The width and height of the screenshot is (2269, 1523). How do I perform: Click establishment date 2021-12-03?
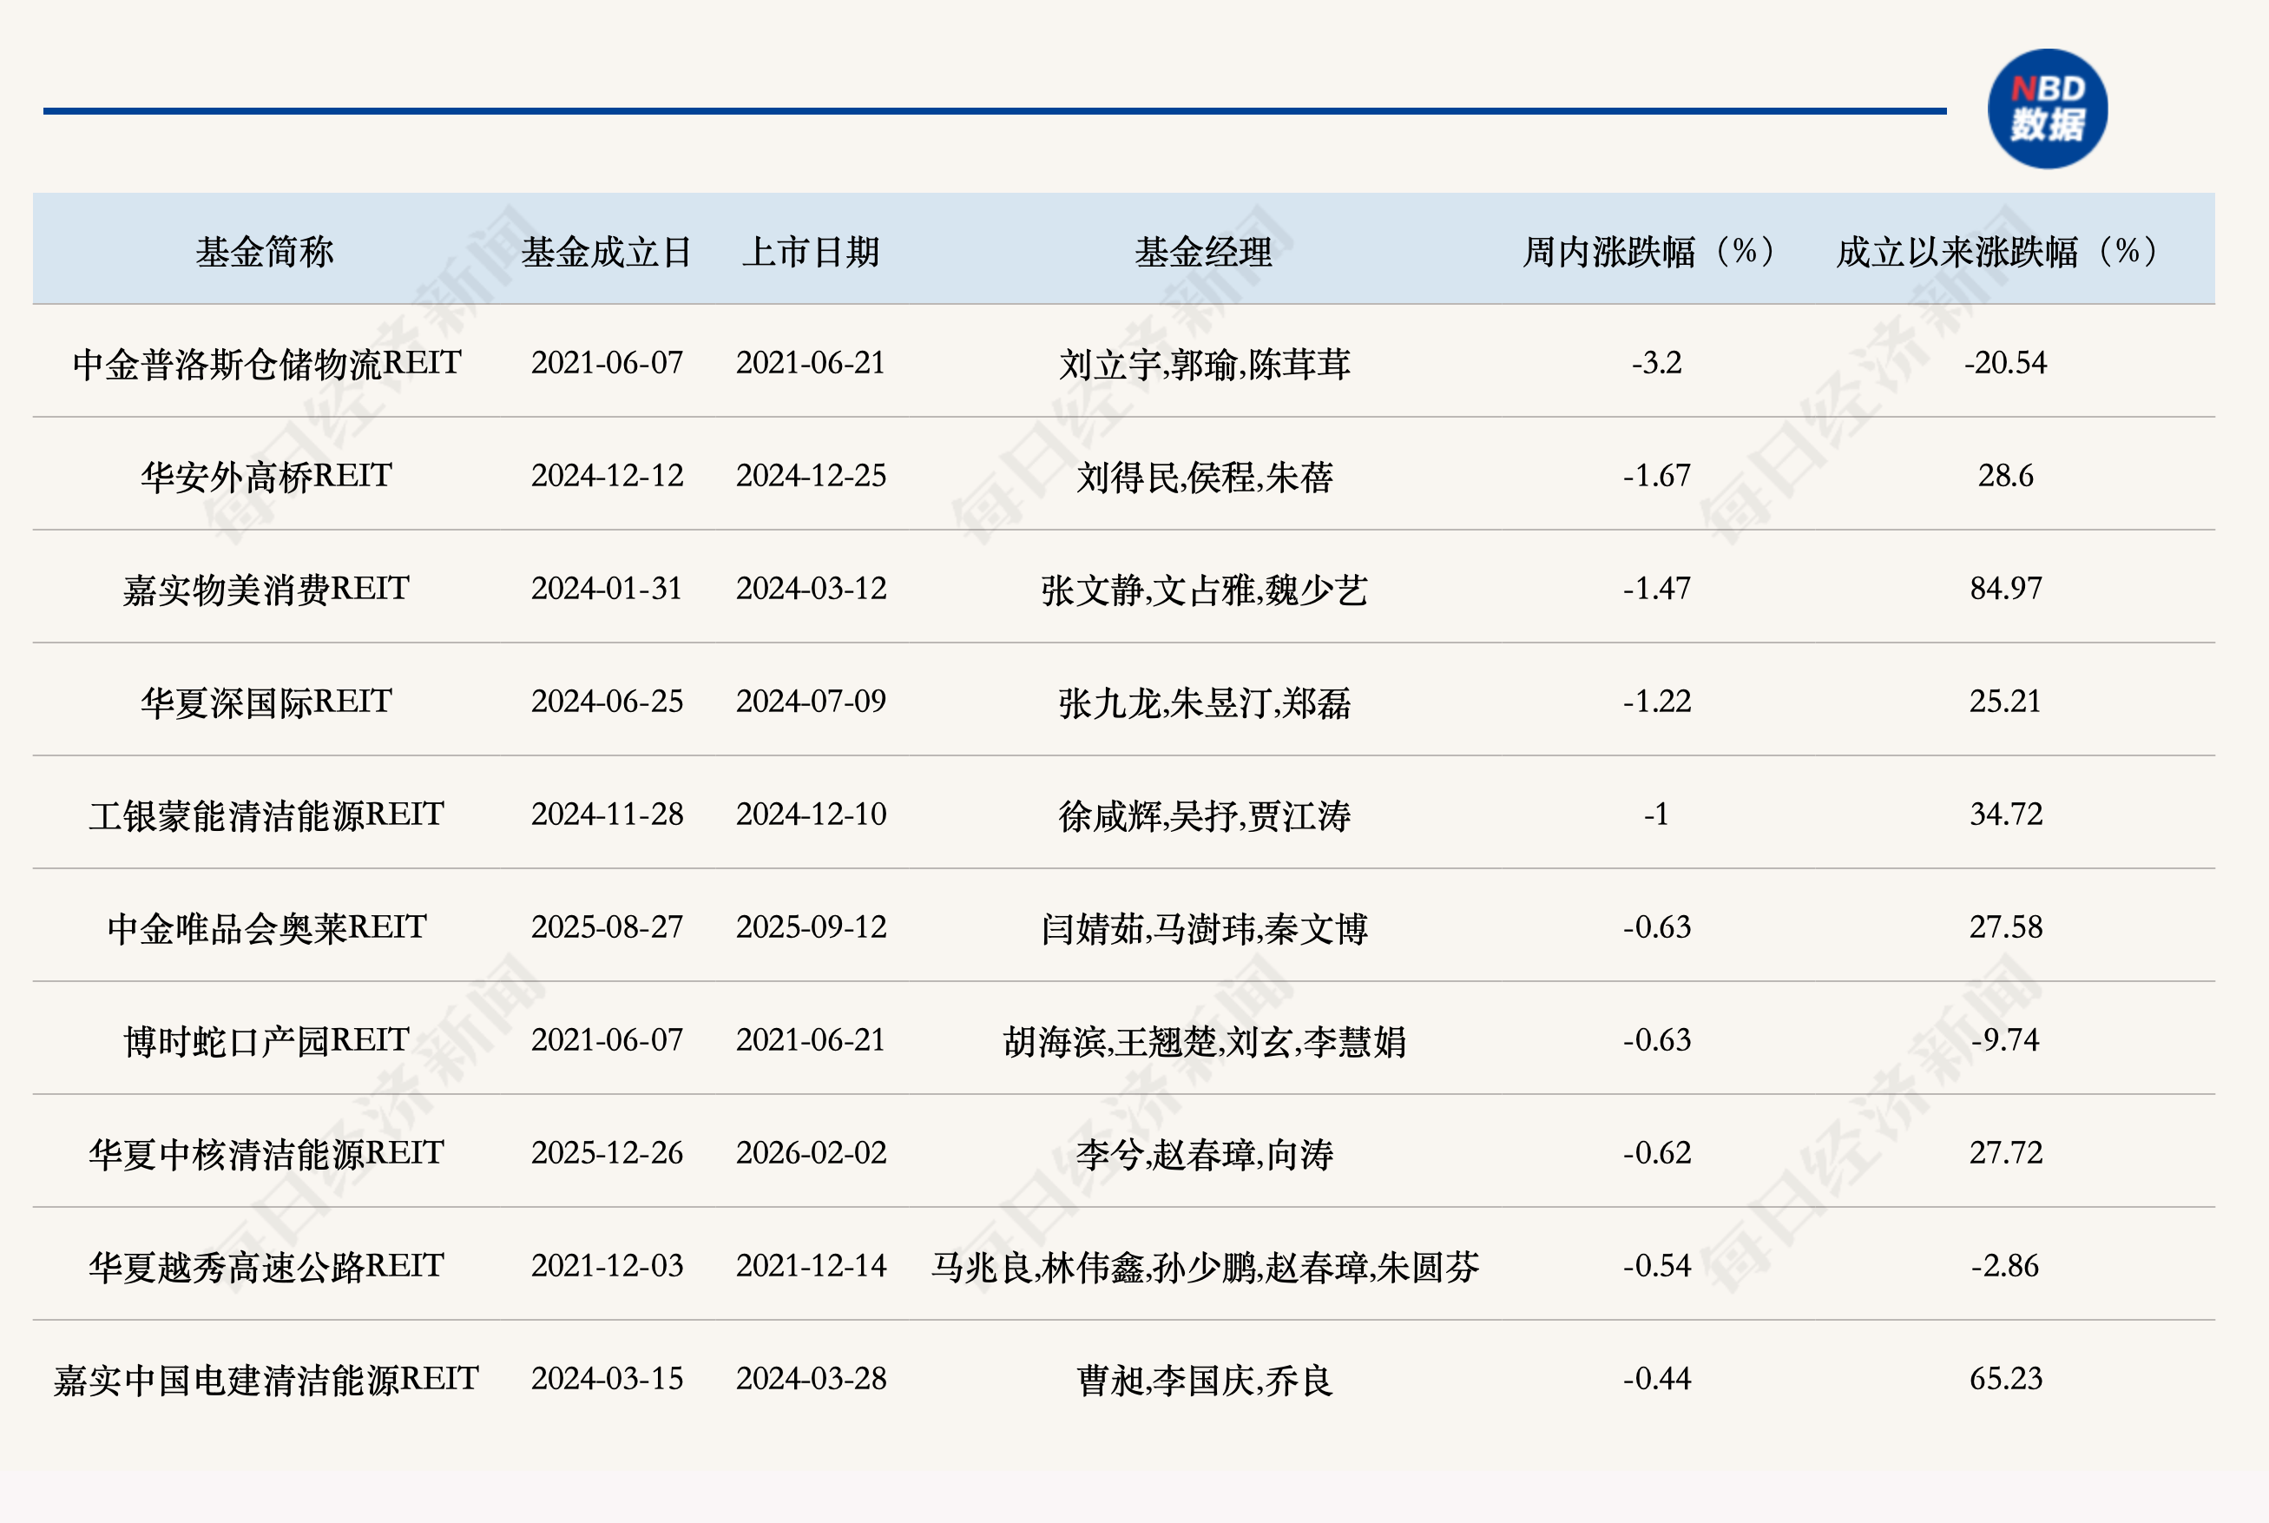[607, 1266]
